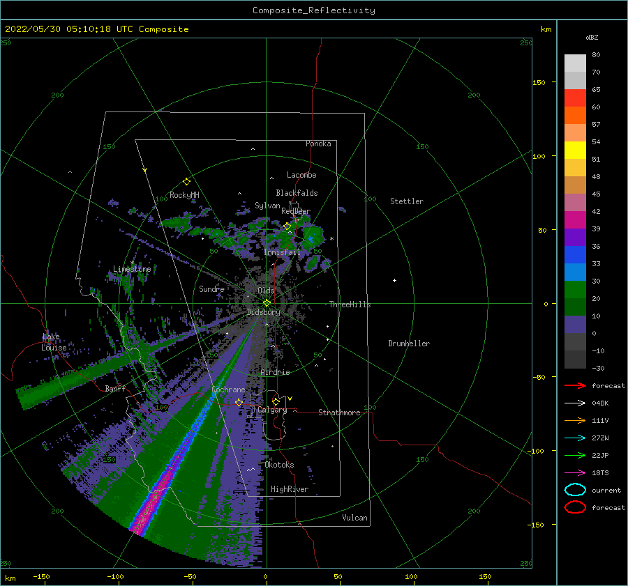Viewport: 628px width, 586px height.
Task: Click the 'Cochrane' label
Action: tap(228, 390)
